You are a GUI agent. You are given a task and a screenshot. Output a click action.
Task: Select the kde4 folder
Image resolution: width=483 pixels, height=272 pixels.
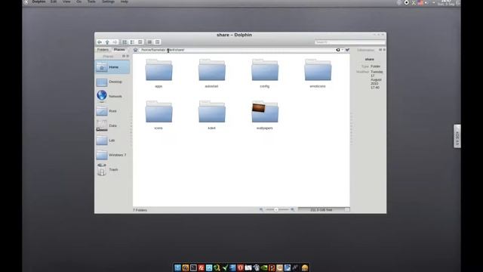click(x=211, y=115)
